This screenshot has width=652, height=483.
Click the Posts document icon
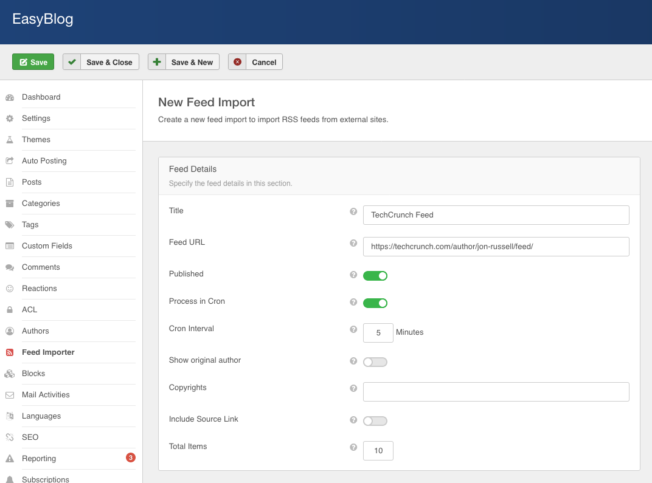click(x=10, y=182)
